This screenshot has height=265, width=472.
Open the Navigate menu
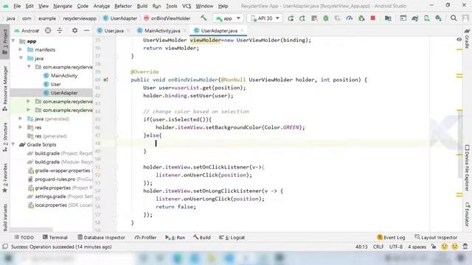[63, 6]
